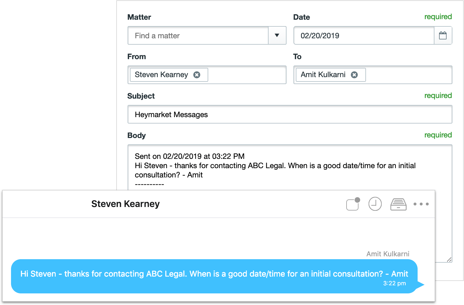Click inside the Subject input field
The width and height of the screenshot is (464, 305).
(x=290, y=114)
